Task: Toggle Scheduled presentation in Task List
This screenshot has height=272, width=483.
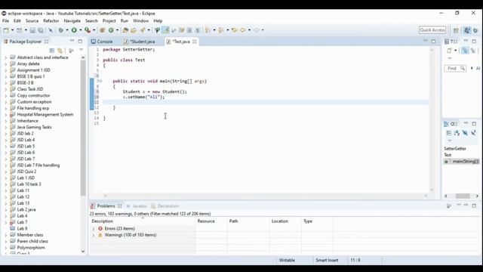Action: point(473,51)
